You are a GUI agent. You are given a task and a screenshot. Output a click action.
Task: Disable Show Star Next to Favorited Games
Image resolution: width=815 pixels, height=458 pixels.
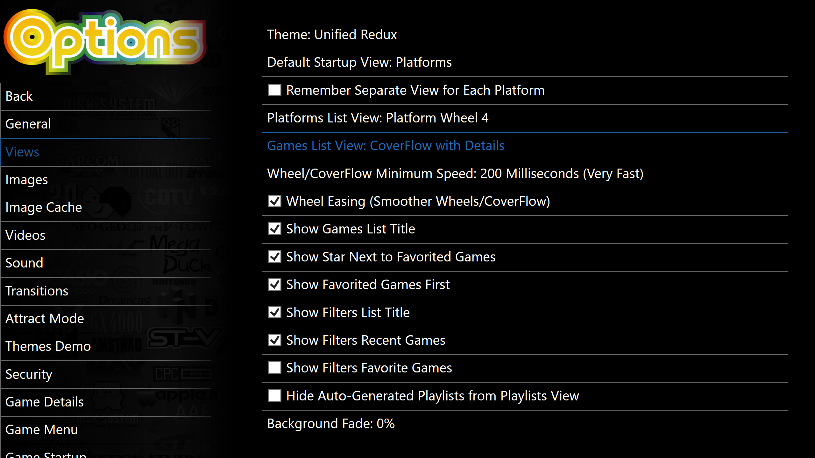pyautogui.click(x=274, y=257)
